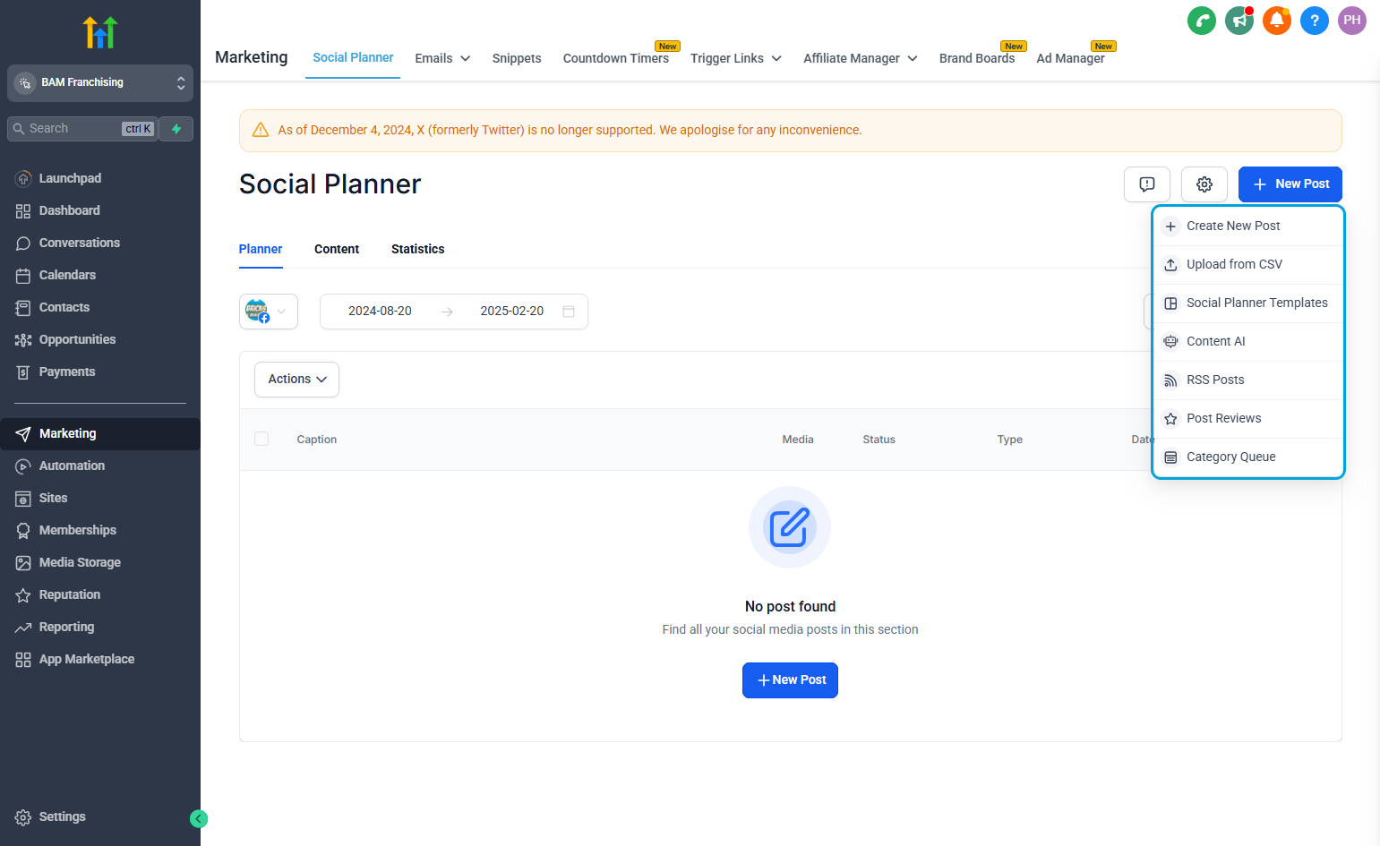Expand the BAM Franchising account switcher

[100, 82]
